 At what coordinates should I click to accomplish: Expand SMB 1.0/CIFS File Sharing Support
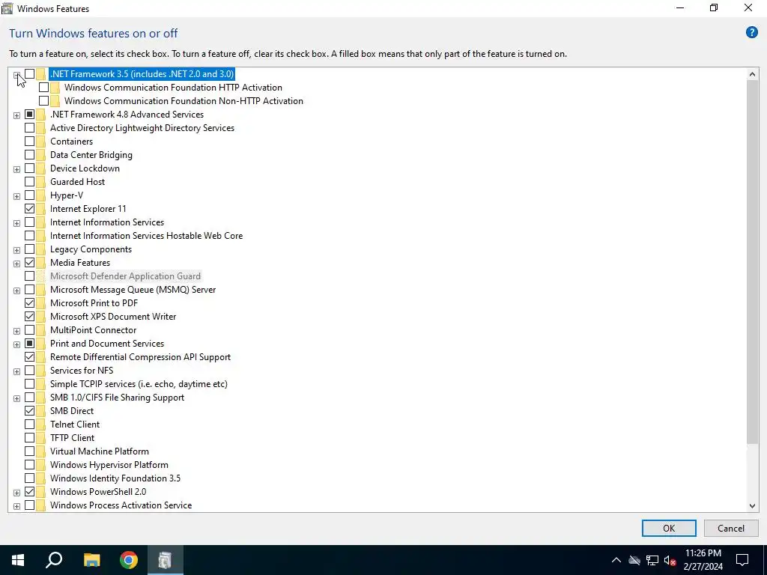coord(16,398)
